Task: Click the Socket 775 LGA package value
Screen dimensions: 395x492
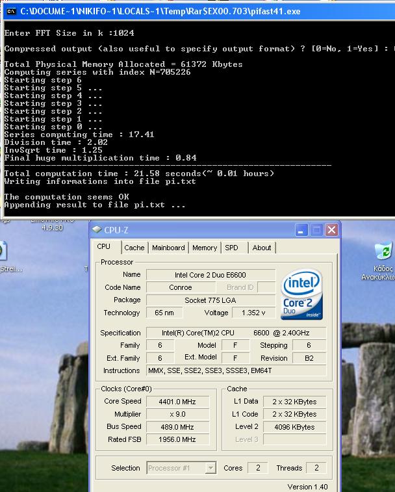Action: tap(210, 300)
